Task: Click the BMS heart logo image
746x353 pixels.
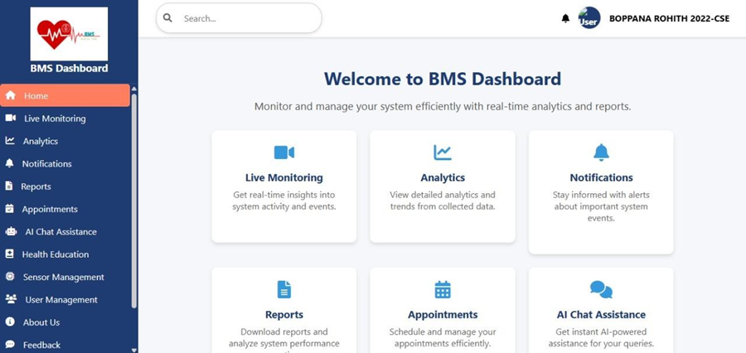Action: 69,34
